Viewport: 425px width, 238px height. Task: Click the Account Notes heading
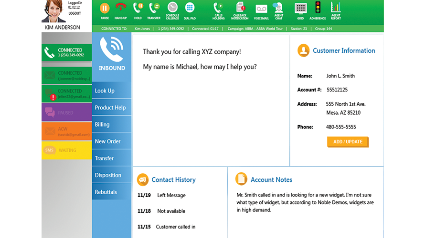tap(271, 179)
